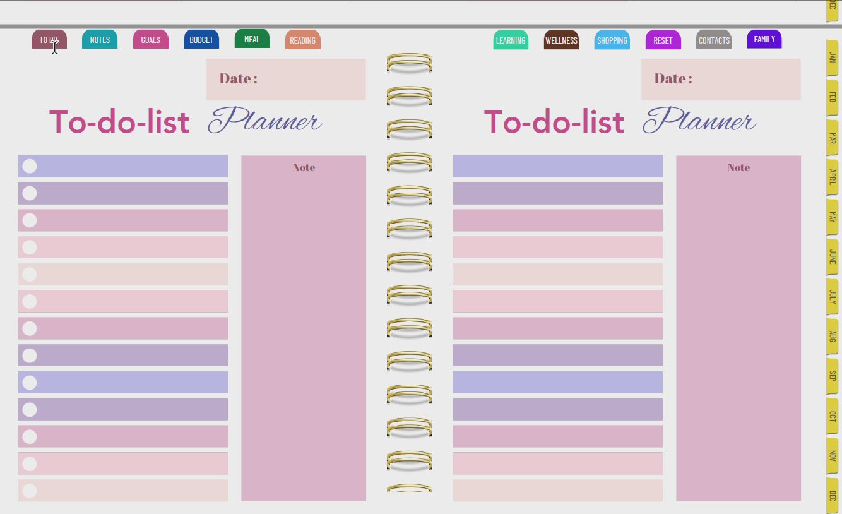Open the OCT month tab
Viewport: 842px width, 514px height.
pyautogui.click(x=832, y=416)
